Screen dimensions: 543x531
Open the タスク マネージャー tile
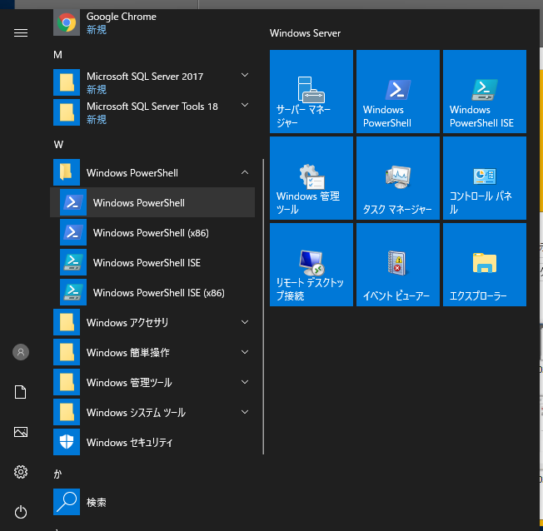pos(398,178)
